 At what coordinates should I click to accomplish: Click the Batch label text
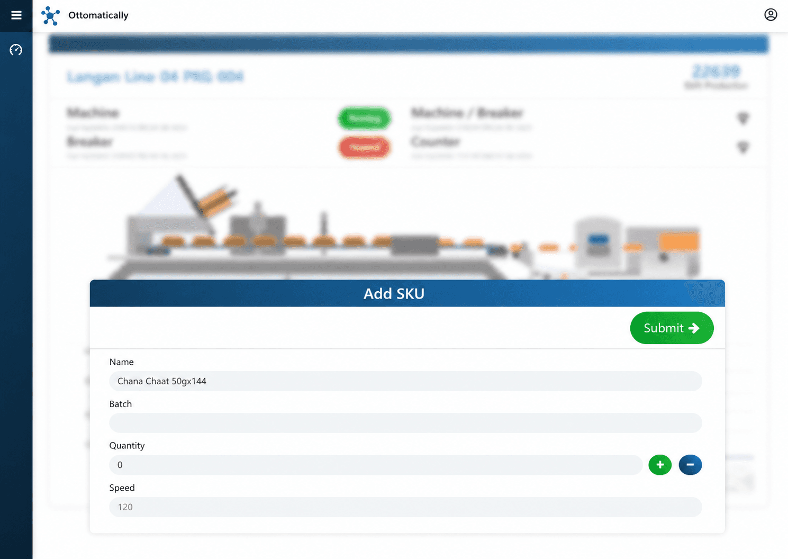121,404
